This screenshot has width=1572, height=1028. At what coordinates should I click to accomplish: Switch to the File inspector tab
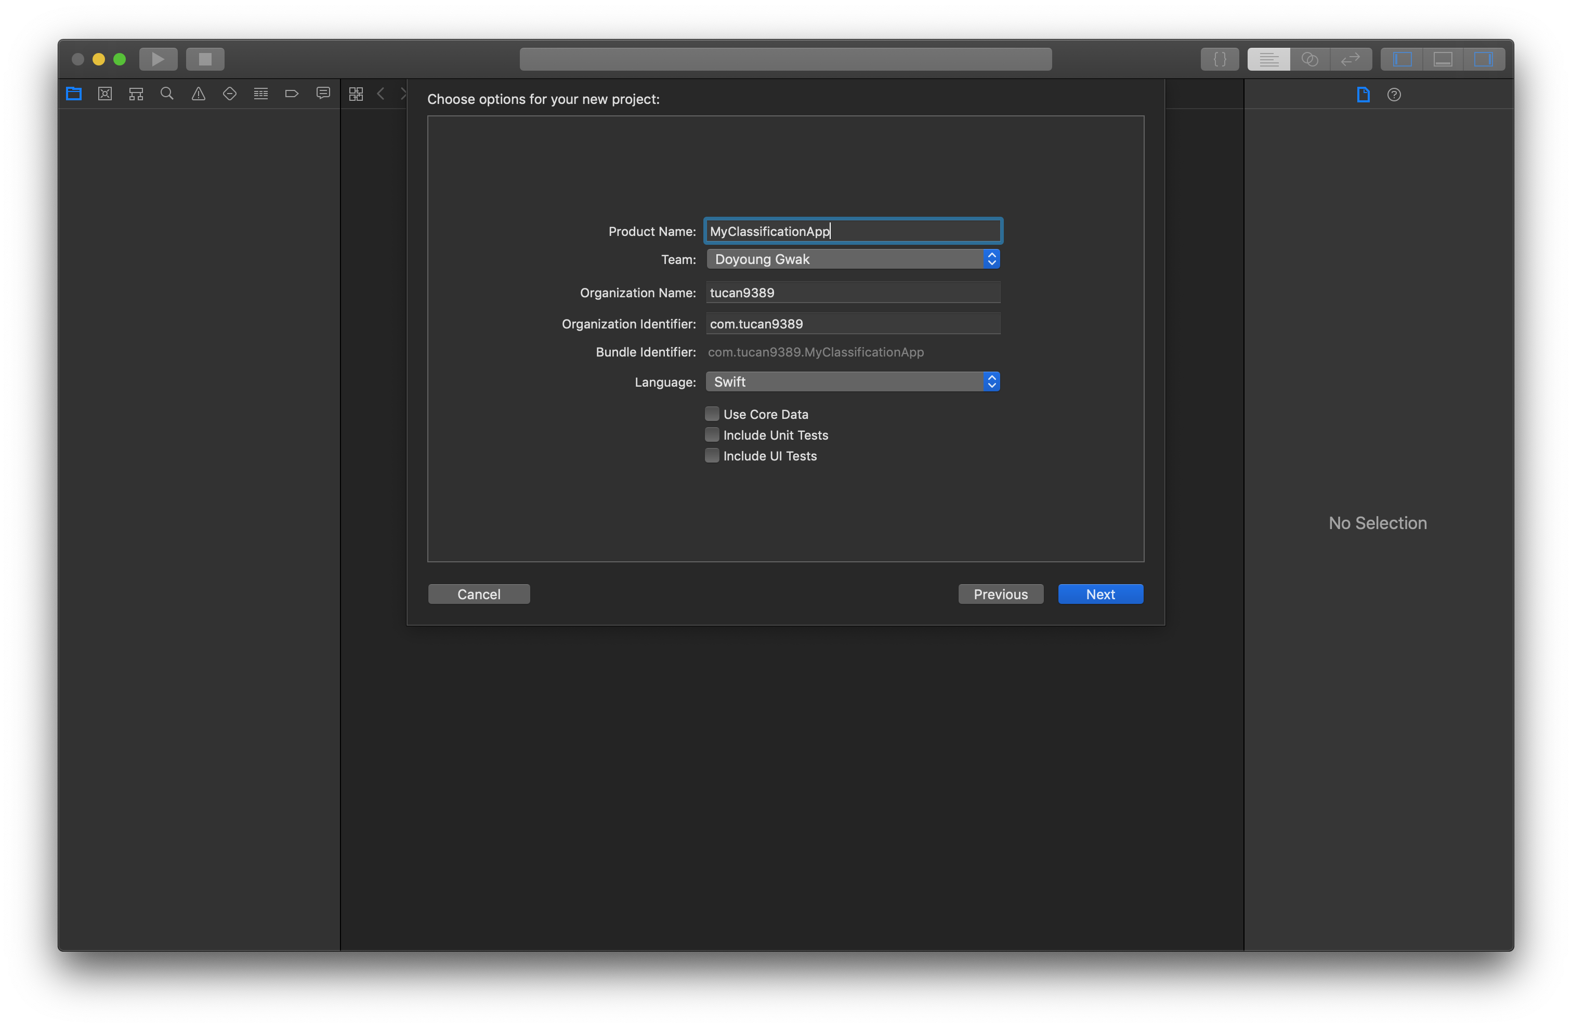pos(1363,95)
